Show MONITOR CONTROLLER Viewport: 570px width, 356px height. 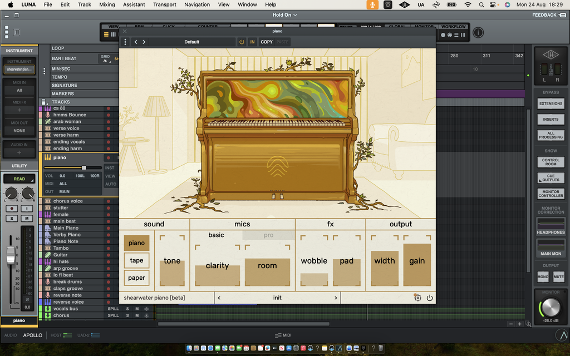(x=551, y=194)
